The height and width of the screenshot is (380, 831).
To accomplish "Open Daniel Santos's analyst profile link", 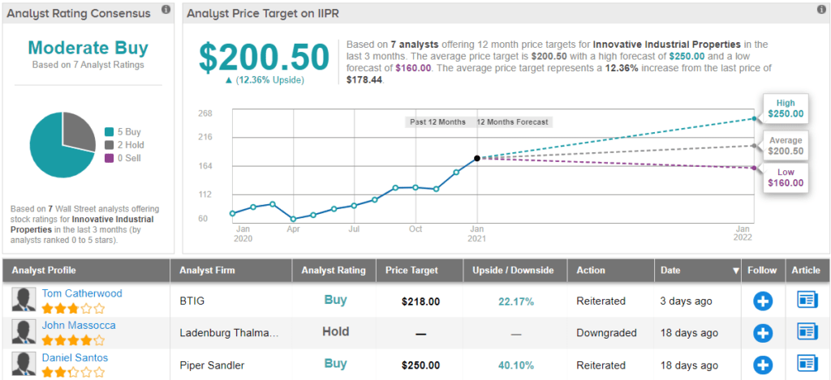I will pos(75,357).
